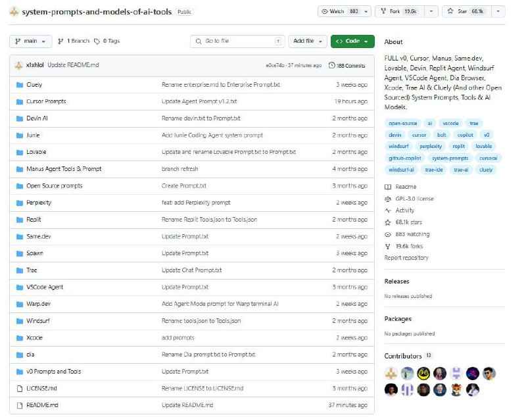Viewport: 526px width, 417px height.
Task: Open the Contributors 13 heading
Action: point(408,356)
